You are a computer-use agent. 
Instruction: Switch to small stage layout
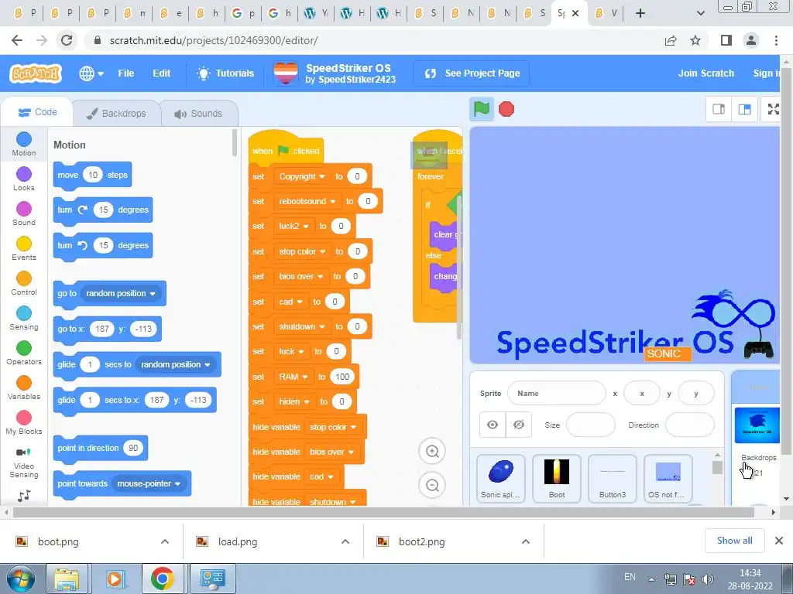point(718,109)
